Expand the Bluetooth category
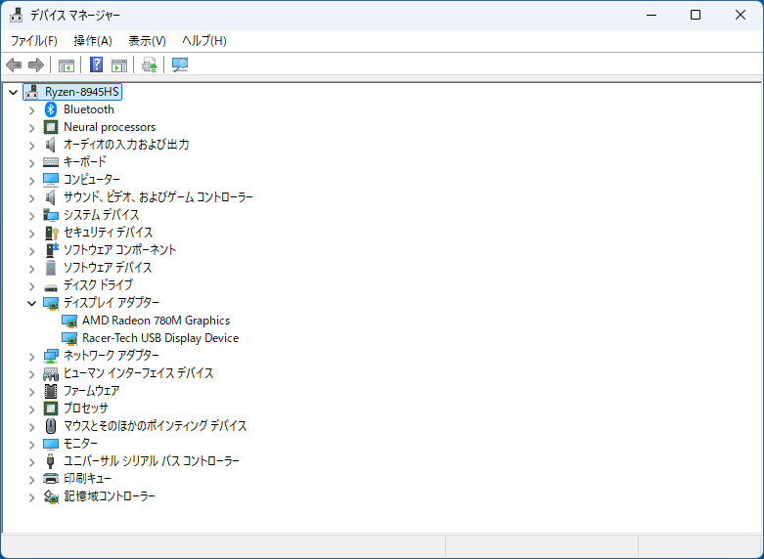 [31, 110]
